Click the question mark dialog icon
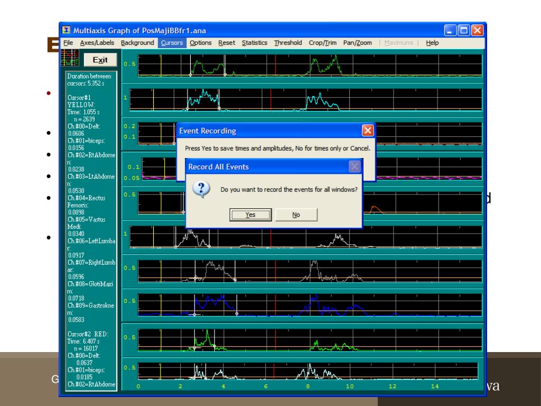 pyautogui.click(x=204, y=190)
